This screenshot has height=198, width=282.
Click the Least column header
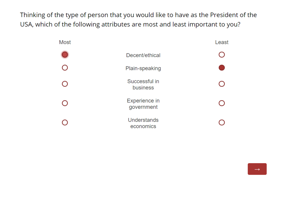click(x=222, y=42)
